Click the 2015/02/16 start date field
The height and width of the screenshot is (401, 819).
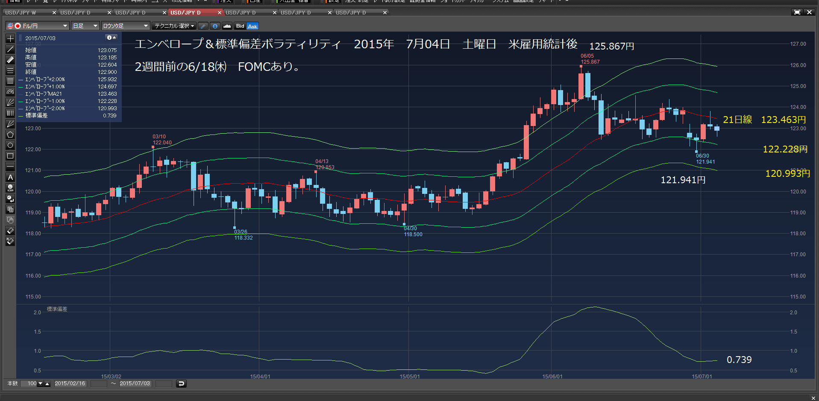coord(70,383)
